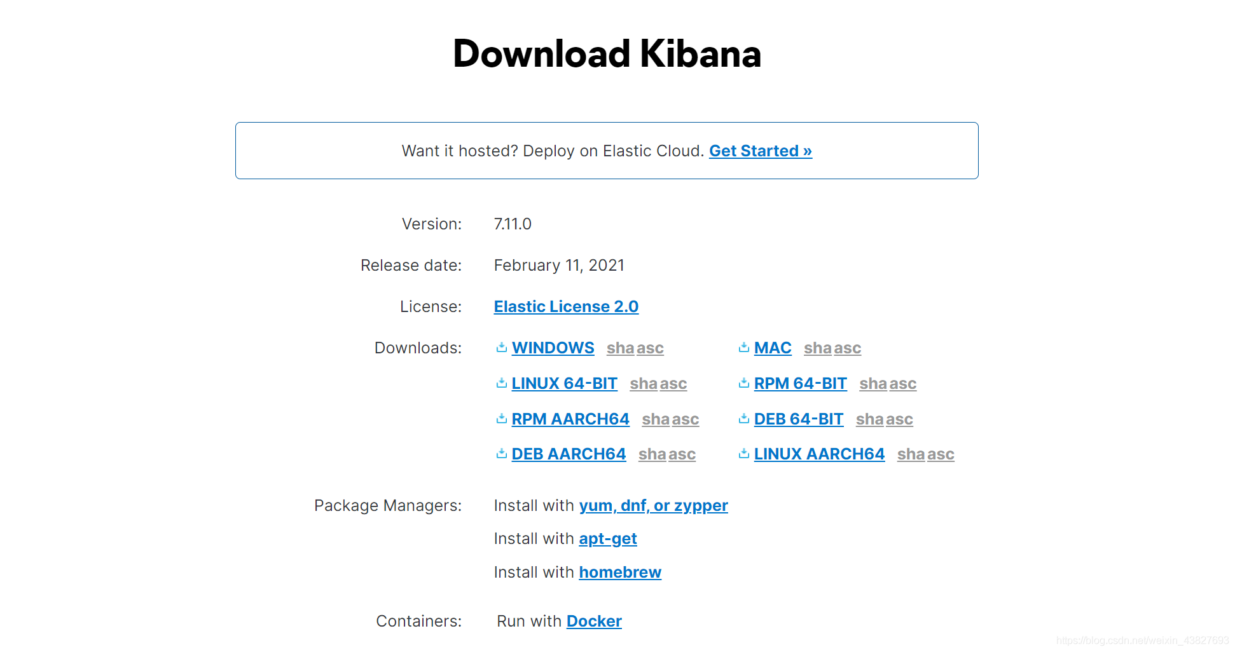Click the Package Managers label
This screenshot has height=652, width=1235.
coord(388,506)
